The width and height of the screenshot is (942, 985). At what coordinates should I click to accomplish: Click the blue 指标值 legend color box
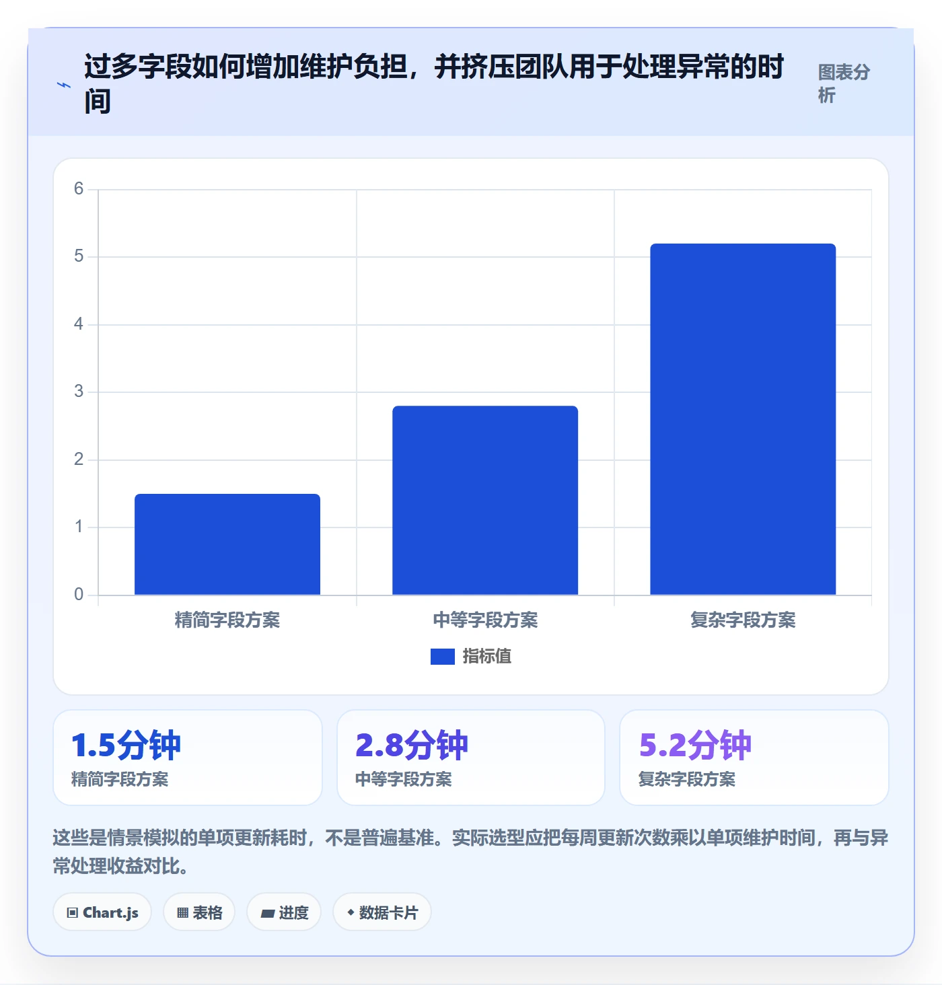click(x=443, y=657)
